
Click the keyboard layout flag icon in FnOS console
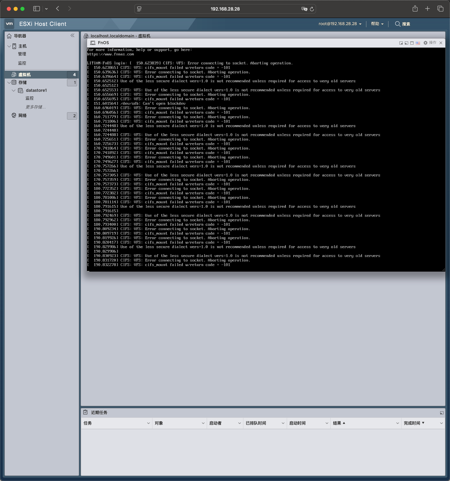(x=418, y=43)
